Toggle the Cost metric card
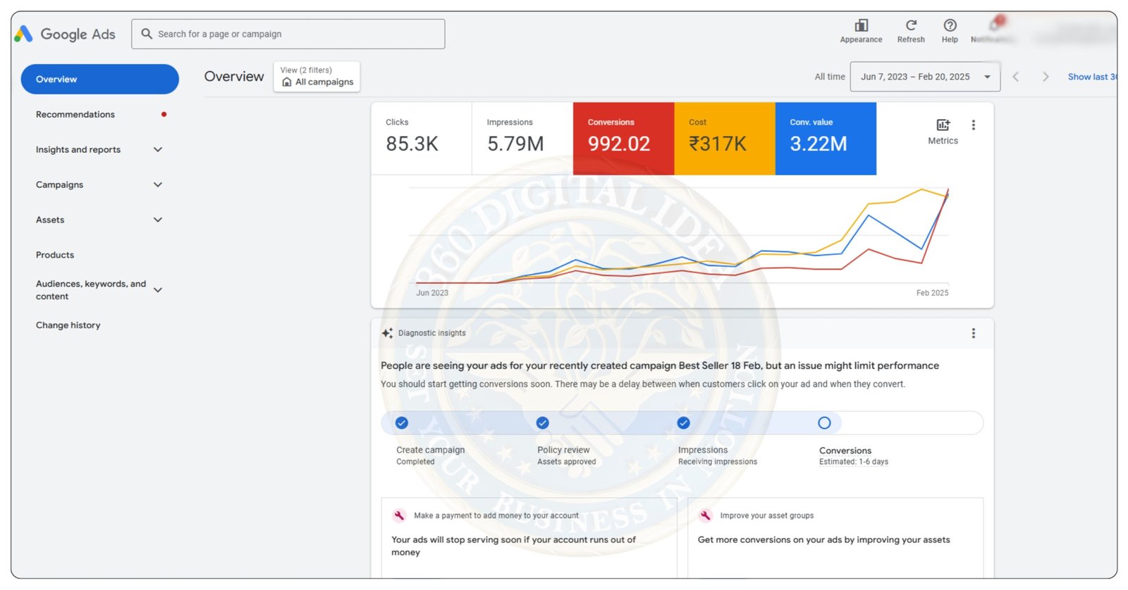The width and height of the screenshot is (1128, 590). 724,138
